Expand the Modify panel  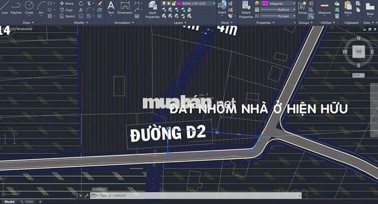(x=81, y=23)
